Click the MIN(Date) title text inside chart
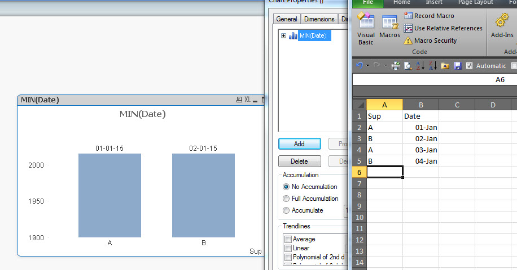 pyautogui.click(x=142, y=114)
